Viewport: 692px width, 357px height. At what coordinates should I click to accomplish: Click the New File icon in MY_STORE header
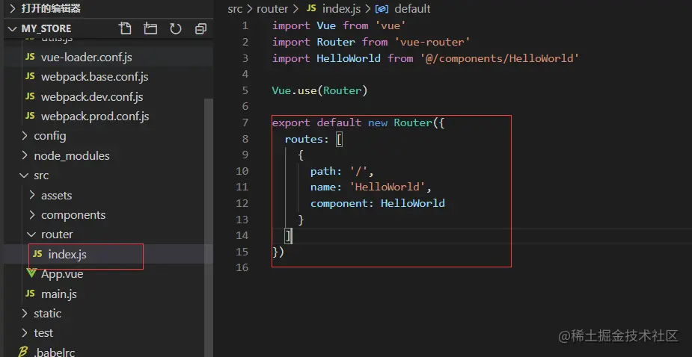126,28
